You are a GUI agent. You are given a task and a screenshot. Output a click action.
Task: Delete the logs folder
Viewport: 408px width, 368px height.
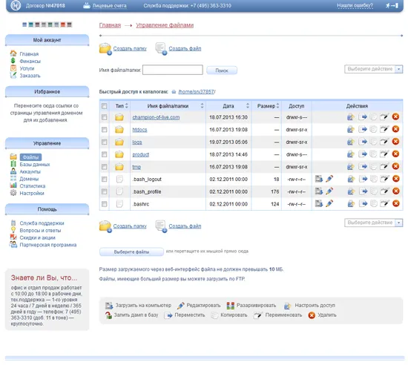click(395, 142)
